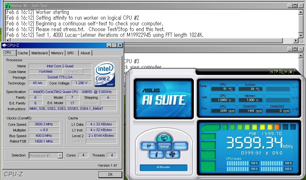This screenshot has width=306, height=180.
Task: Click the Technology value 45 nm
Action: pyautogui.click(x=37, y=83)
